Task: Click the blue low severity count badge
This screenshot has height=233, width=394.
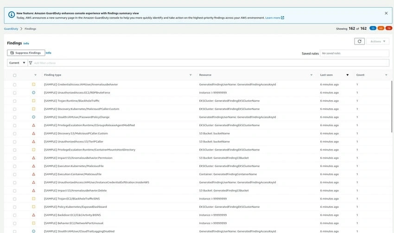Action: pos(373,28)
